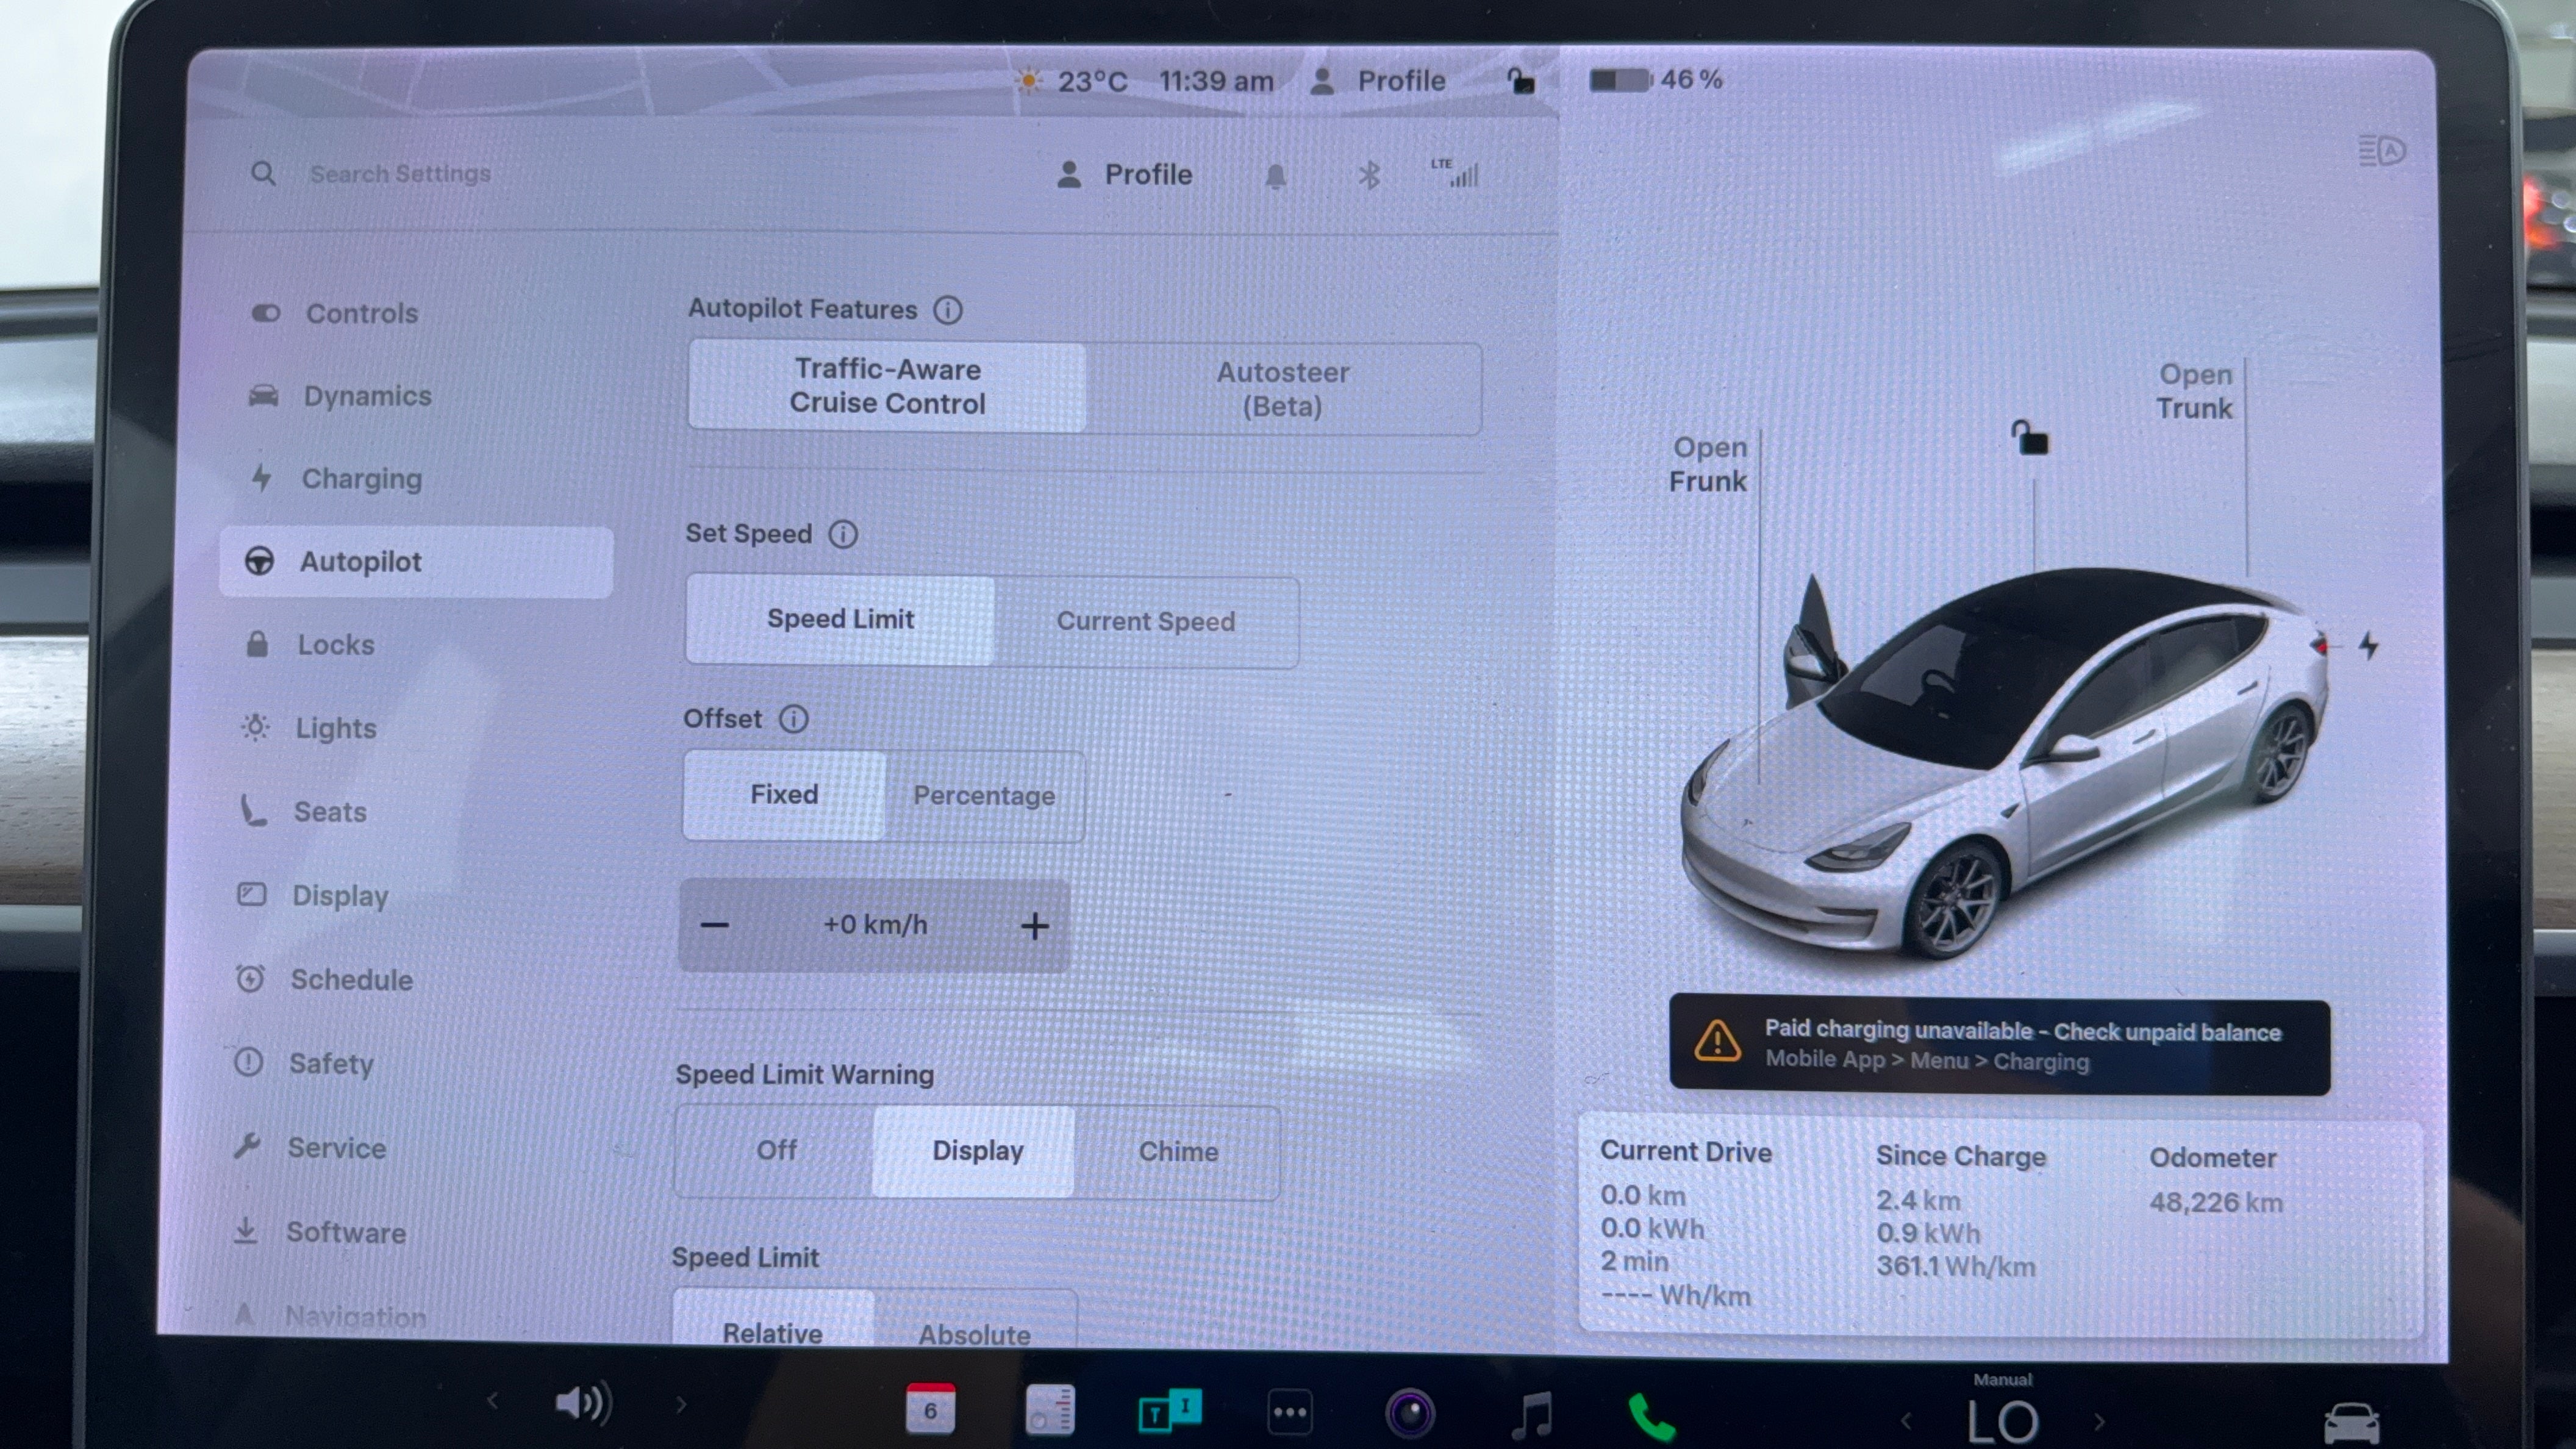Image resolution: width=2576 pixels, height=1449 pixels.
Task: Raise cabin temperature with right chevron
Action: (x=2099, y=1421)
